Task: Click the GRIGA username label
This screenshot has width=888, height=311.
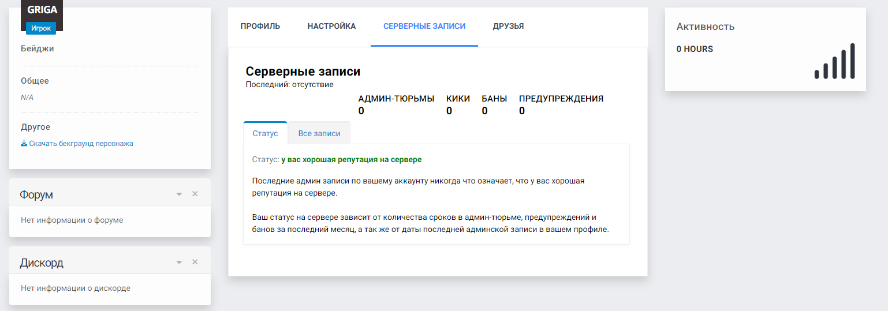Action: 42,10
